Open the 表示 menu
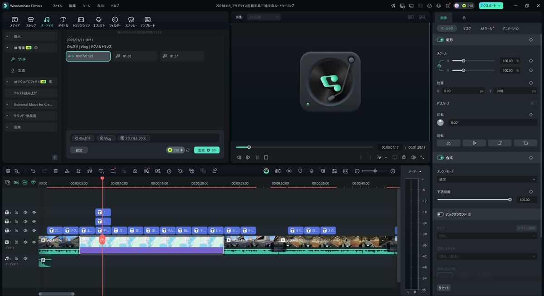544x296 pixels. click(x=101, y=6)
